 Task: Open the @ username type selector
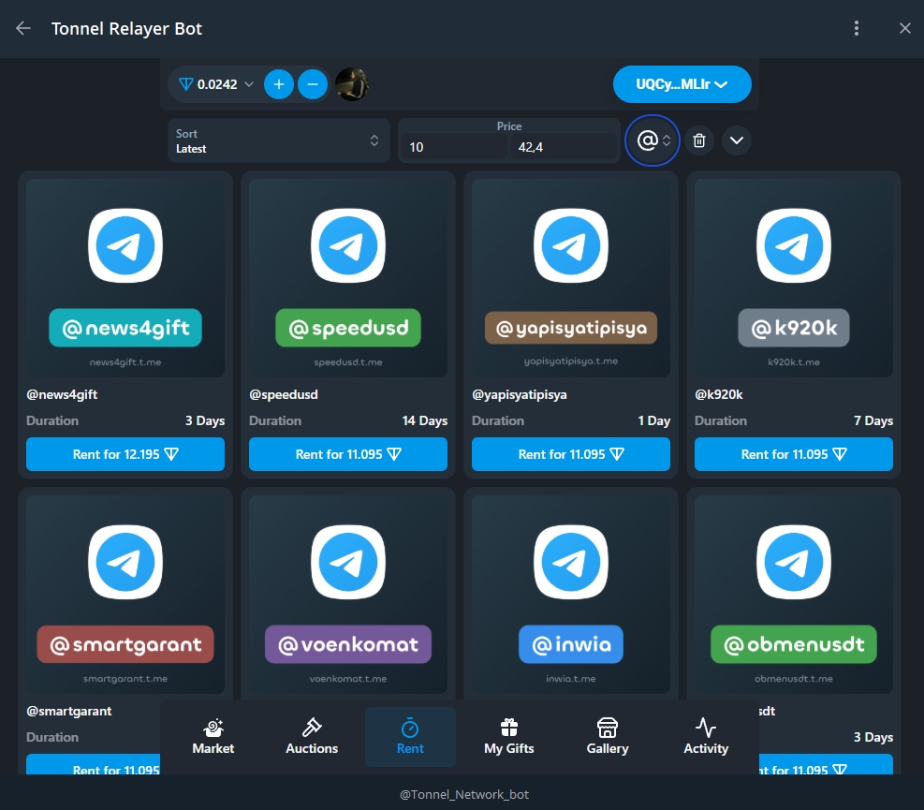tap(653, 140)
